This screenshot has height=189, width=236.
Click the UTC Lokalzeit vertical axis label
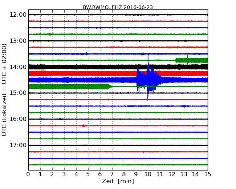click(4, 90)
